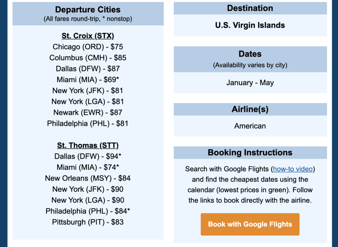Select the Chicago (ORD) $75 fare
The image size is (338, 247).
pyautogui.click(x=88, y=47)
